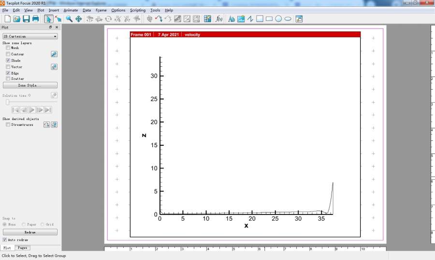Click the Save layout icon
435x260 pixels.
tap(26, 19)
